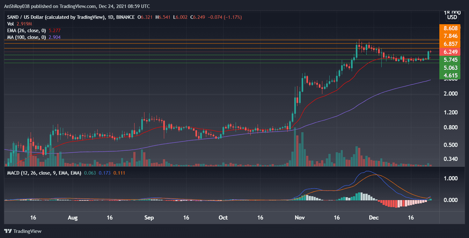Image resolution: width=469 pixels, height=238 pixels.
Task: Visit the TradingView.com link in the header
Action: pyautogui.click(x=78, y=6)
